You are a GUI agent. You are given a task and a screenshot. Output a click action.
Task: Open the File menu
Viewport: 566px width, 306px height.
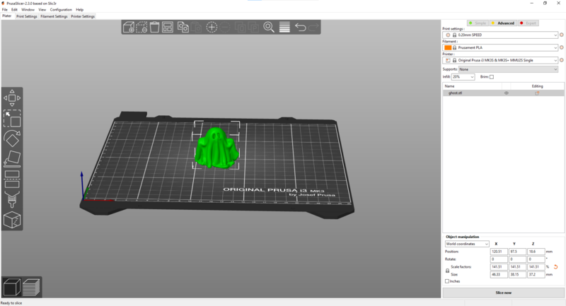pos(5,10)
